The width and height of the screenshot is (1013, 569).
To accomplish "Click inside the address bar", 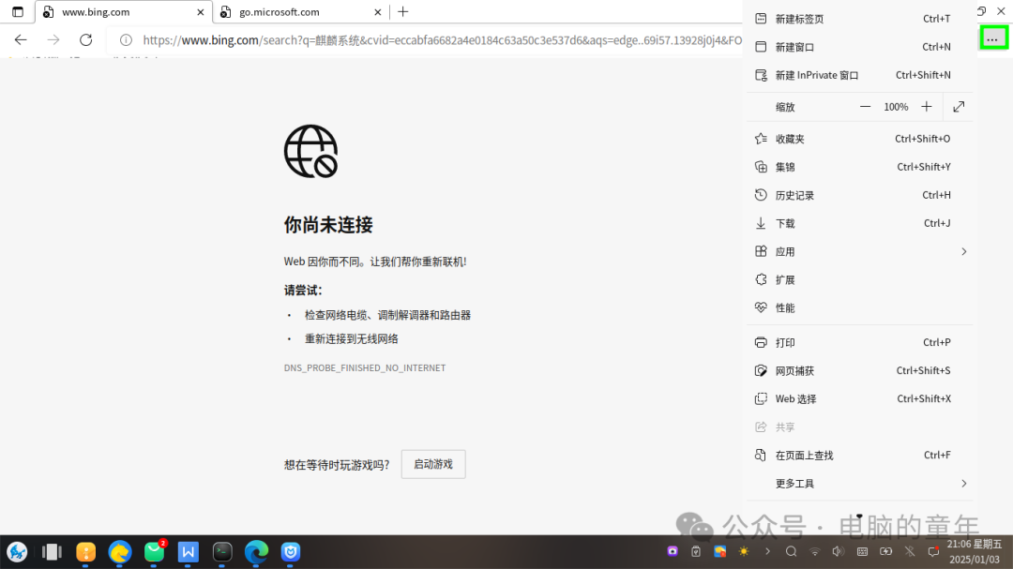I will [x=422, y=40].
